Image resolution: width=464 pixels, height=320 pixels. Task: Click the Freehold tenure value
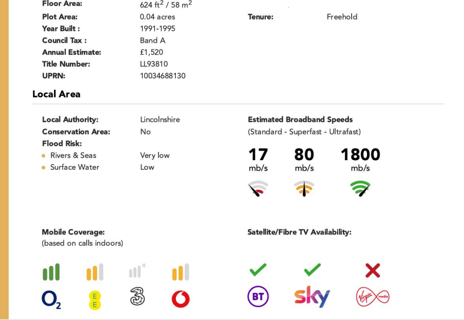click(x=342, y=17)
